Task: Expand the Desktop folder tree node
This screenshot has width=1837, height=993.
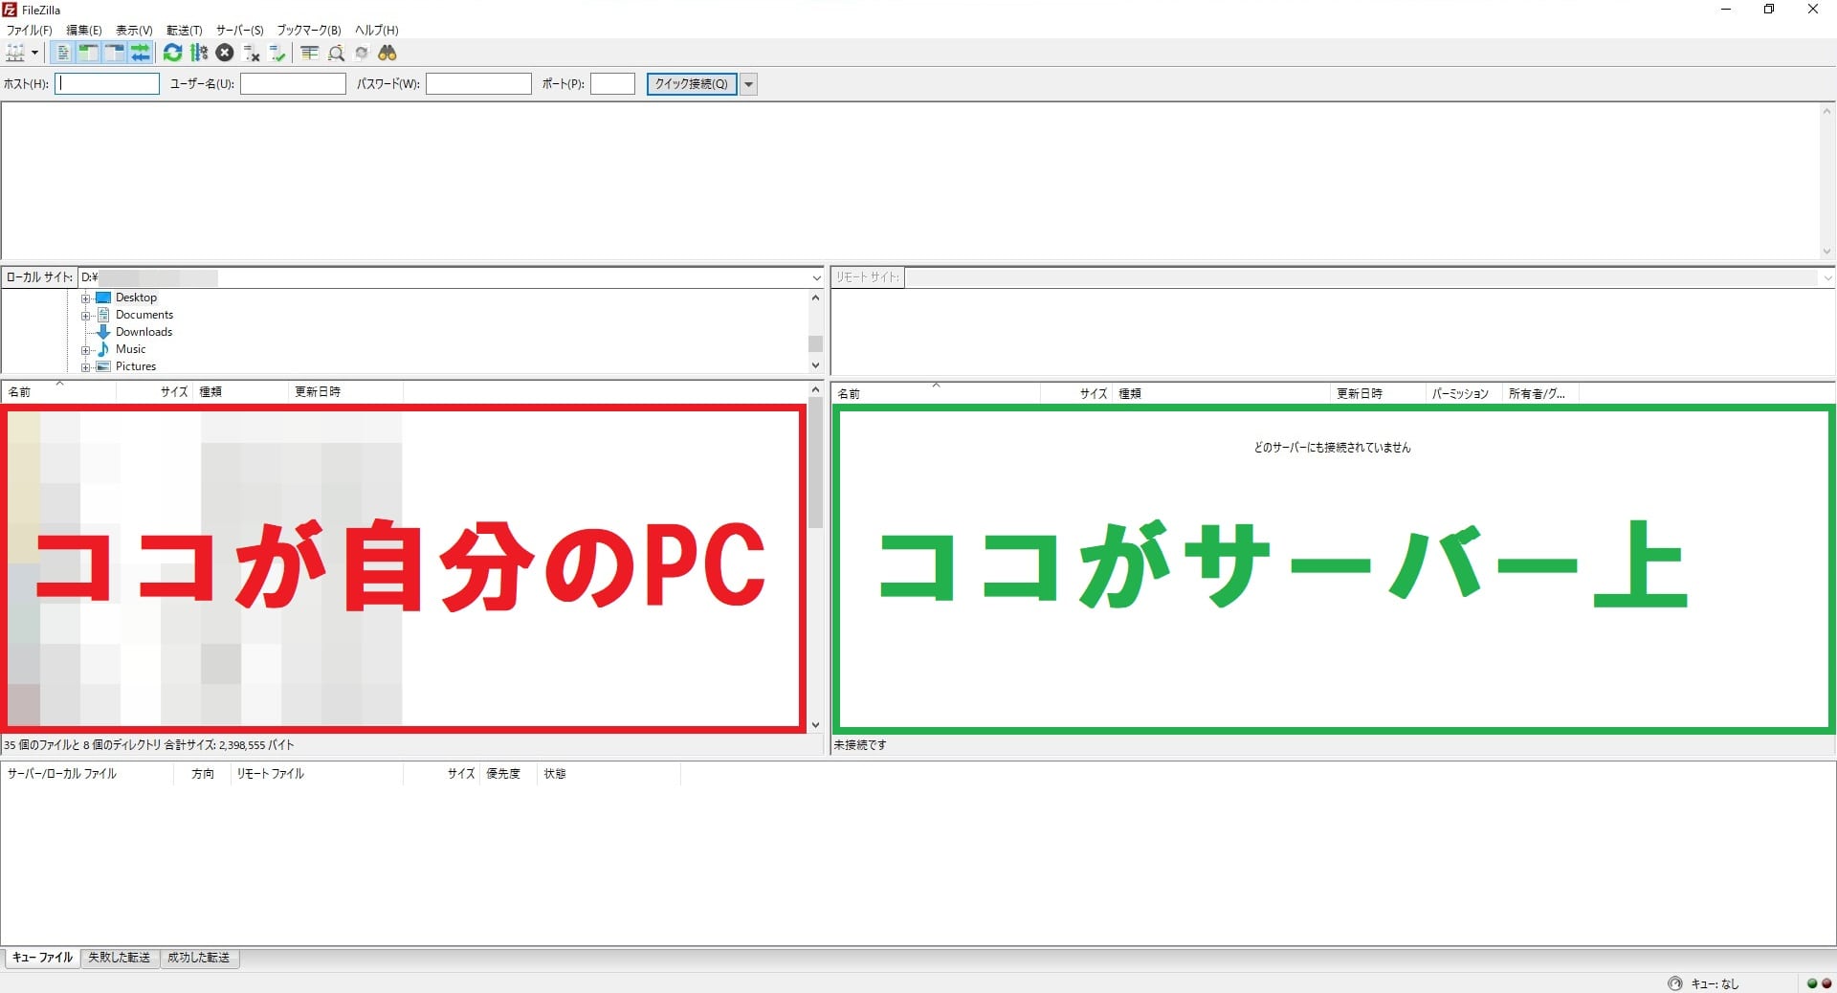Action: [x=85, y=298]
